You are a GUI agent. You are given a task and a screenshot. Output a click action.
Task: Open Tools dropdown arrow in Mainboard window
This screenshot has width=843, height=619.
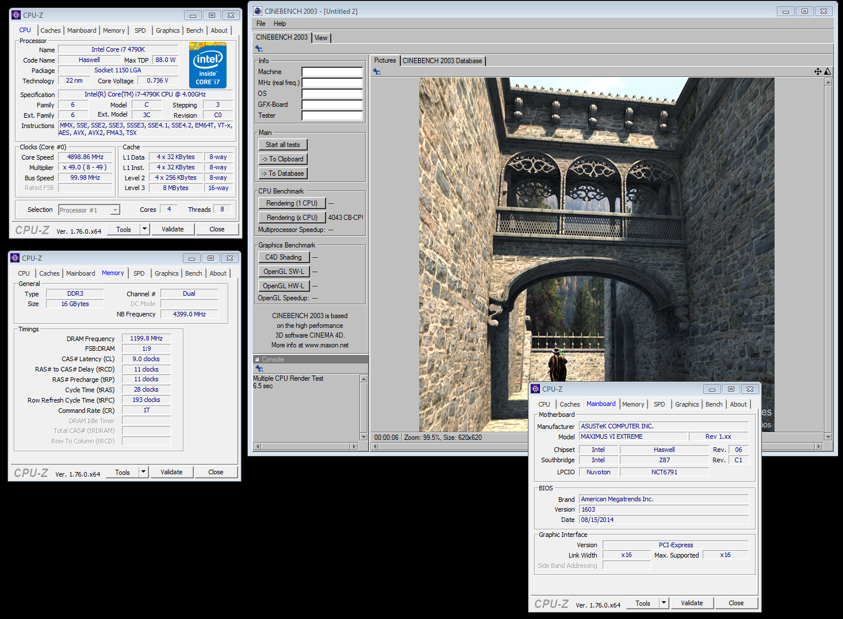pos(664,603)
